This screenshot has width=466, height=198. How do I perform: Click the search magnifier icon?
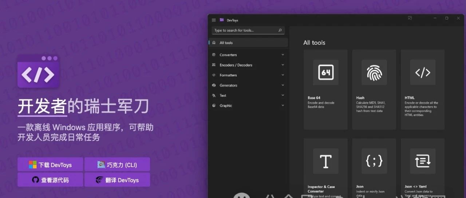click(280, 30)
